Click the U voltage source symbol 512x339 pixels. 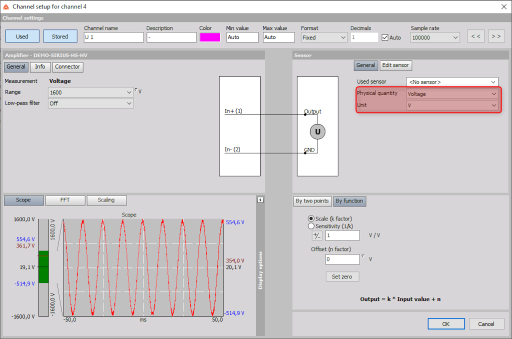[x=317, y=131]
